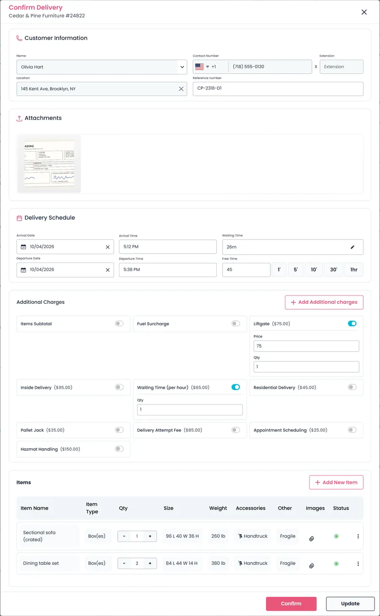The width and height of the screenshot is (380, 616).
Task: Enable Residential Delivery toggle
Action: click(352, 387)
